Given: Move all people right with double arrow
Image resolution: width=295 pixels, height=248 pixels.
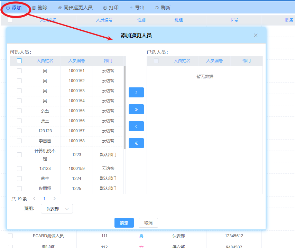Looking at the screenshot, I should [136, 109].
